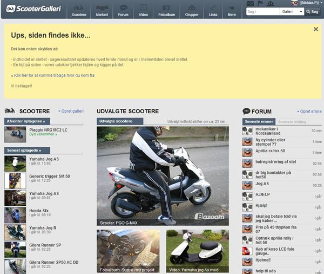Click avatar beside 'skal jeg betale told'
Image resolution: width=324 pixels, height=274 pixels.
[247, 218]
